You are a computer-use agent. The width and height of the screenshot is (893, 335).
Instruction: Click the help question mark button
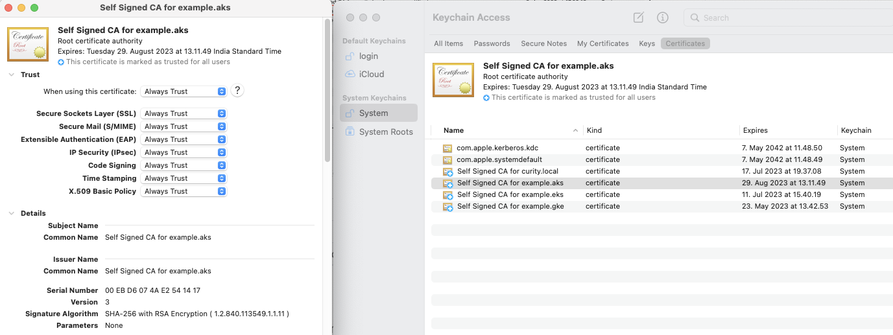pos(237,91)
